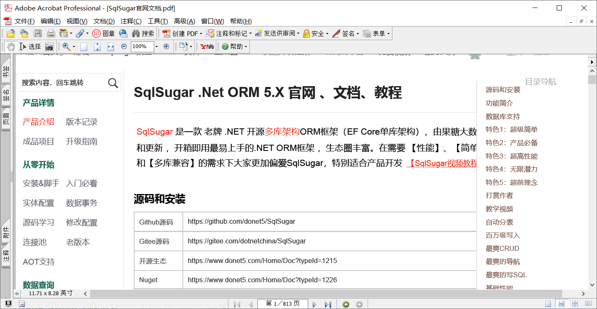This screenshot has height=309, width=597.
Task: Click the open web page icon
Action: click(x=24, y=33)
